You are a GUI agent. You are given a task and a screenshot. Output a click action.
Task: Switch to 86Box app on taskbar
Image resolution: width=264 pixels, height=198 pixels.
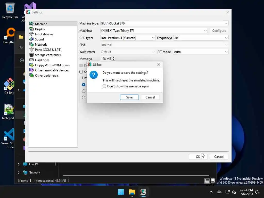[x=143, y=192]
